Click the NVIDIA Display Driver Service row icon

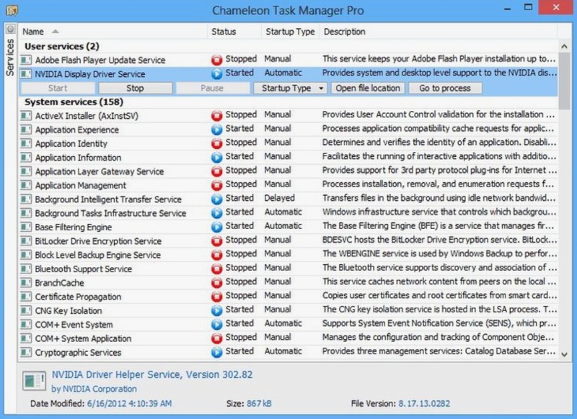tap(26, 73)
